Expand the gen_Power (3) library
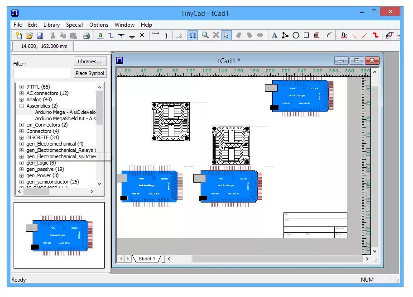Screen dimensions: 413x297 point(22,175)
